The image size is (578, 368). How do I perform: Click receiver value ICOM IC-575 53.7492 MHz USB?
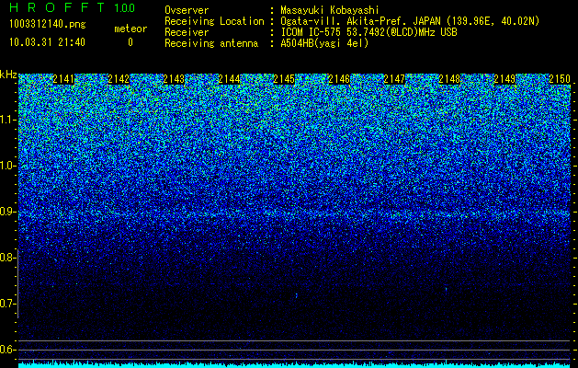coord(368,32)
